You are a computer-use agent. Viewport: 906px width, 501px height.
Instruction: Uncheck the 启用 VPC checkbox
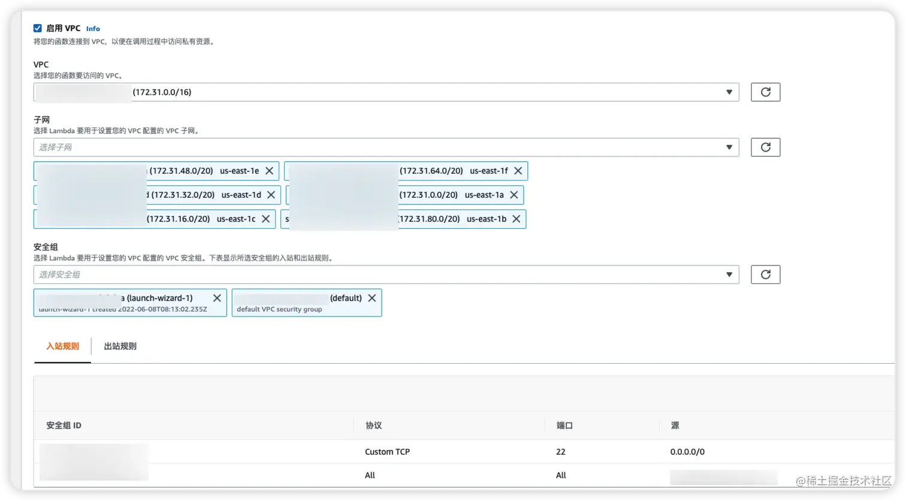pyautogui.click(x=38, y=28)
